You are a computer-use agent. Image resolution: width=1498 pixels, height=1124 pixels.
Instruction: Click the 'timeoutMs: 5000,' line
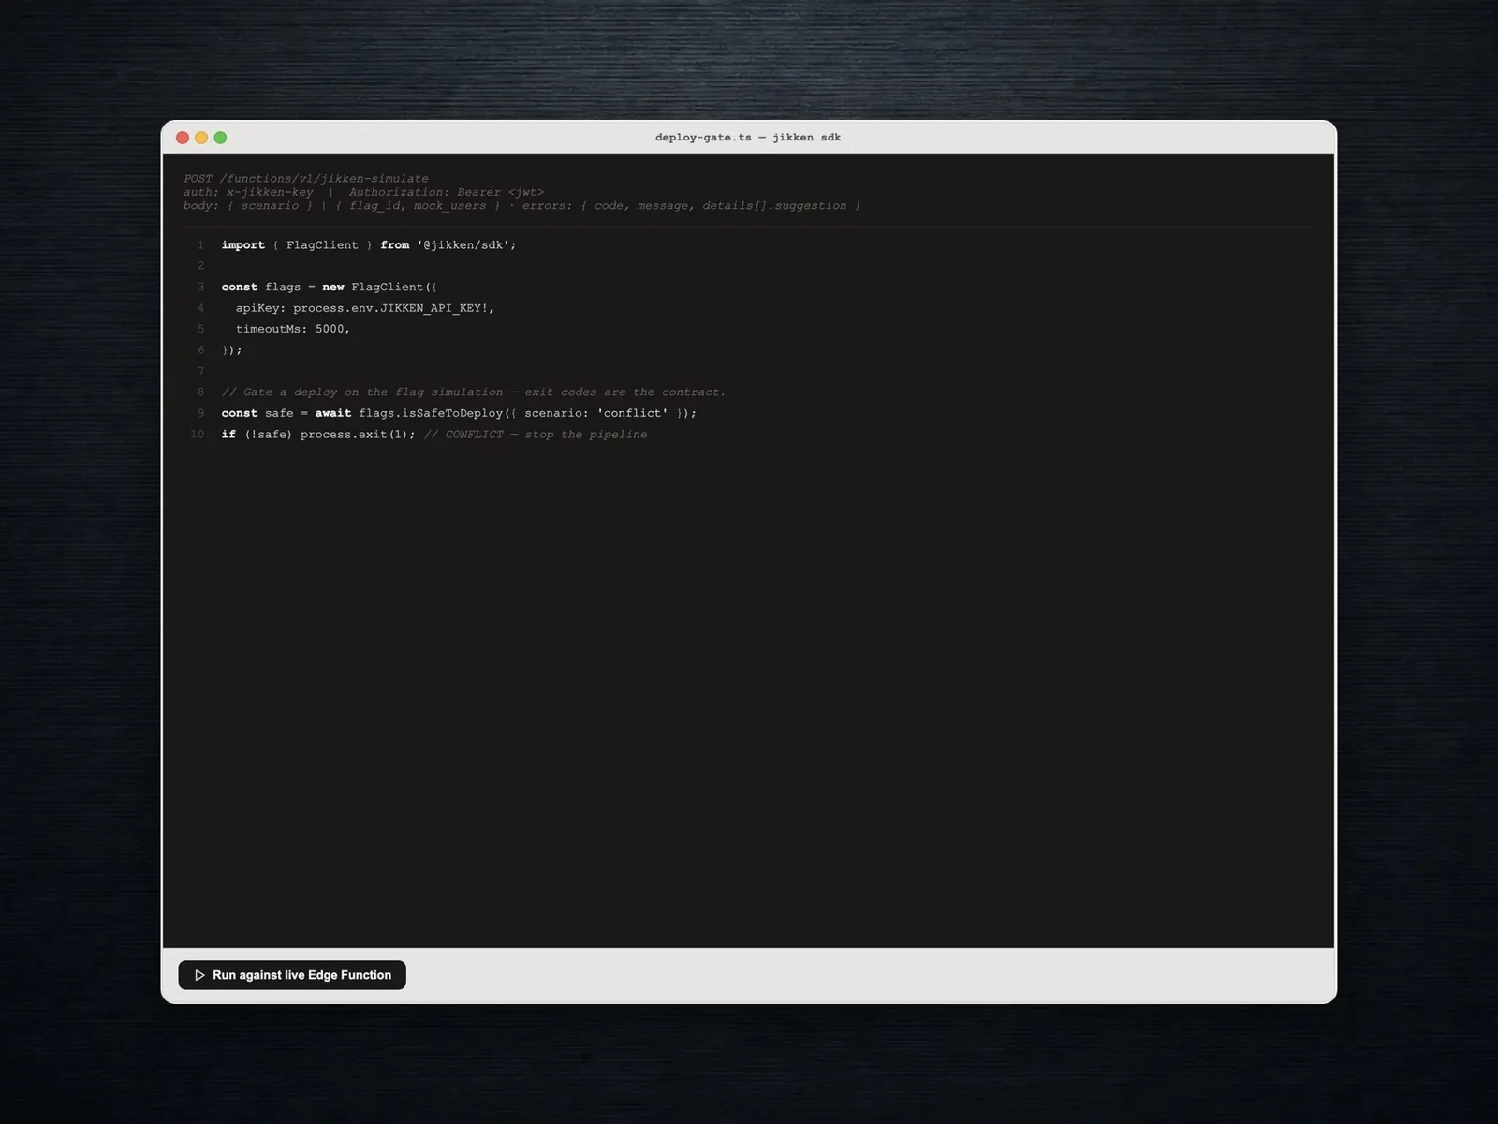(293, 329)
